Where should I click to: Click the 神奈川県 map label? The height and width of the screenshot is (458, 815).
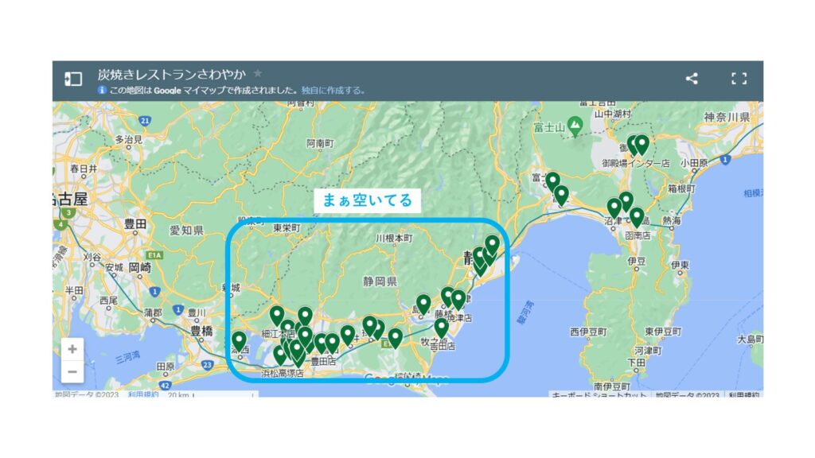pos(727,118)
